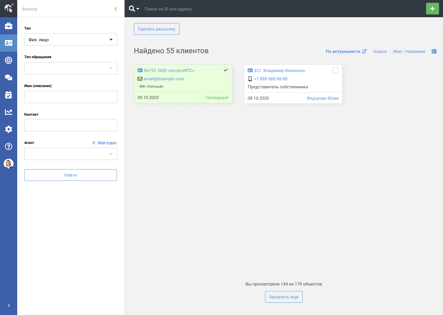Click phone number +7 888 888-88-88
The width and height of the screenshot is (443, 315).
coord(271,79)
